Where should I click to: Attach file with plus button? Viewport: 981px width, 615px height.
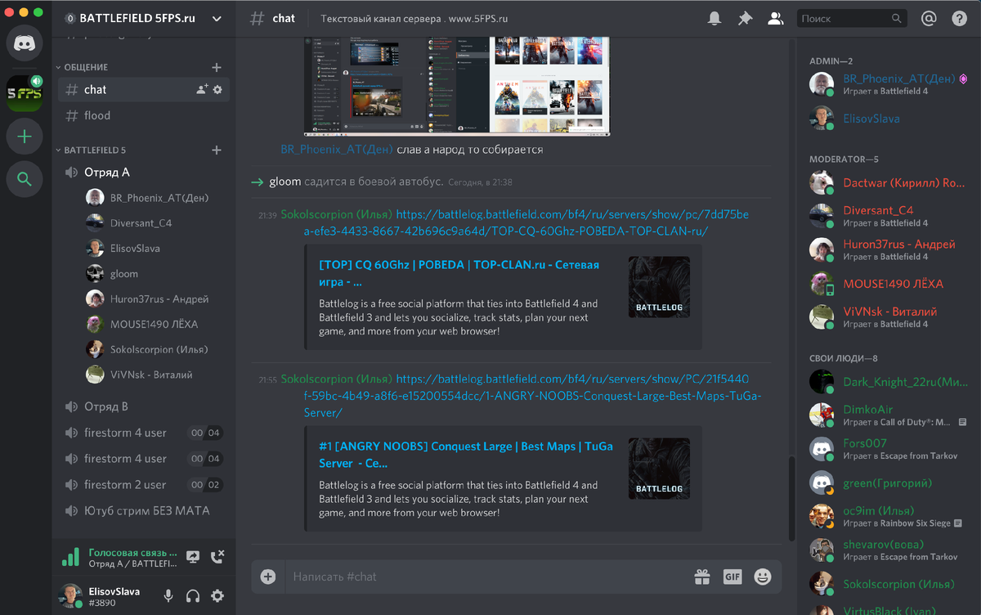point(268,577)
